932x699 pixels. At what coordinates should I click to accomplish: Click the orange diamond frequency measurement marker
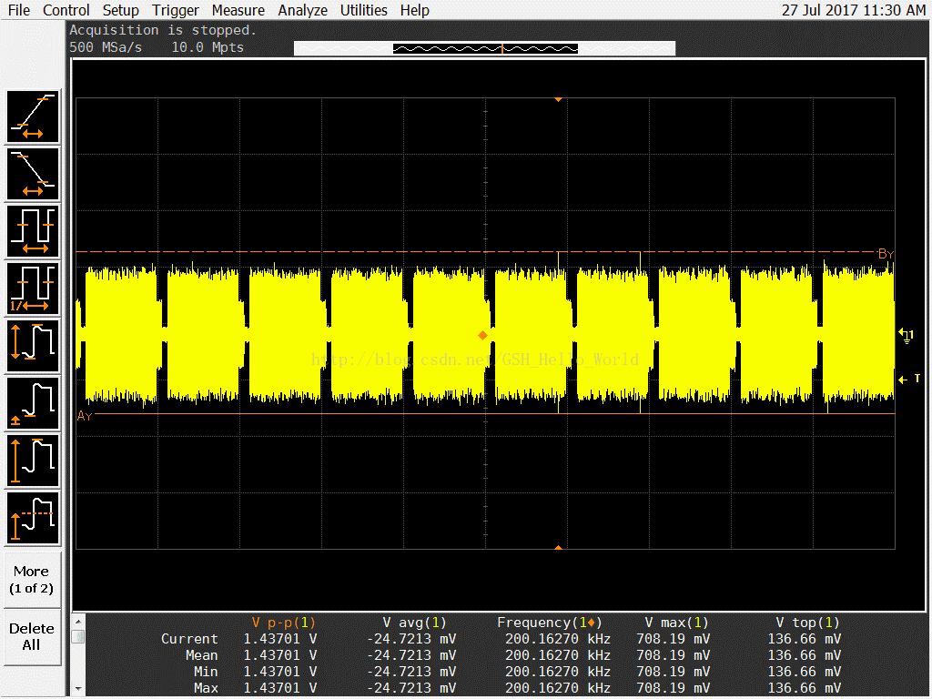pos(482,336)
